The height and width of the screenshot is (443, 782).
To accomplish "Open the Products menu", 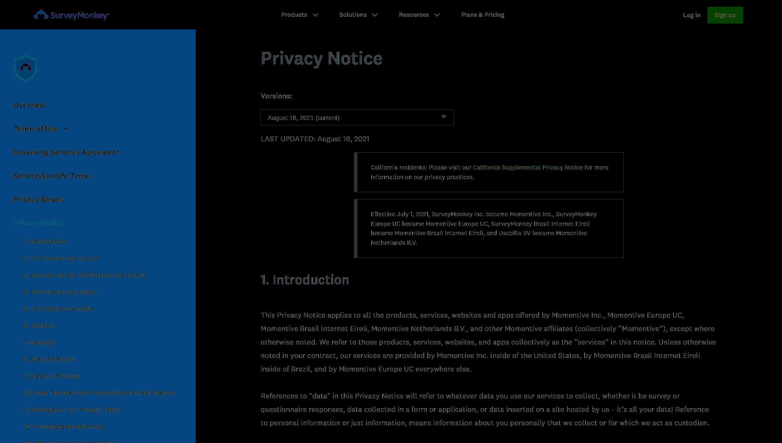I will click(x=294, y=15).
